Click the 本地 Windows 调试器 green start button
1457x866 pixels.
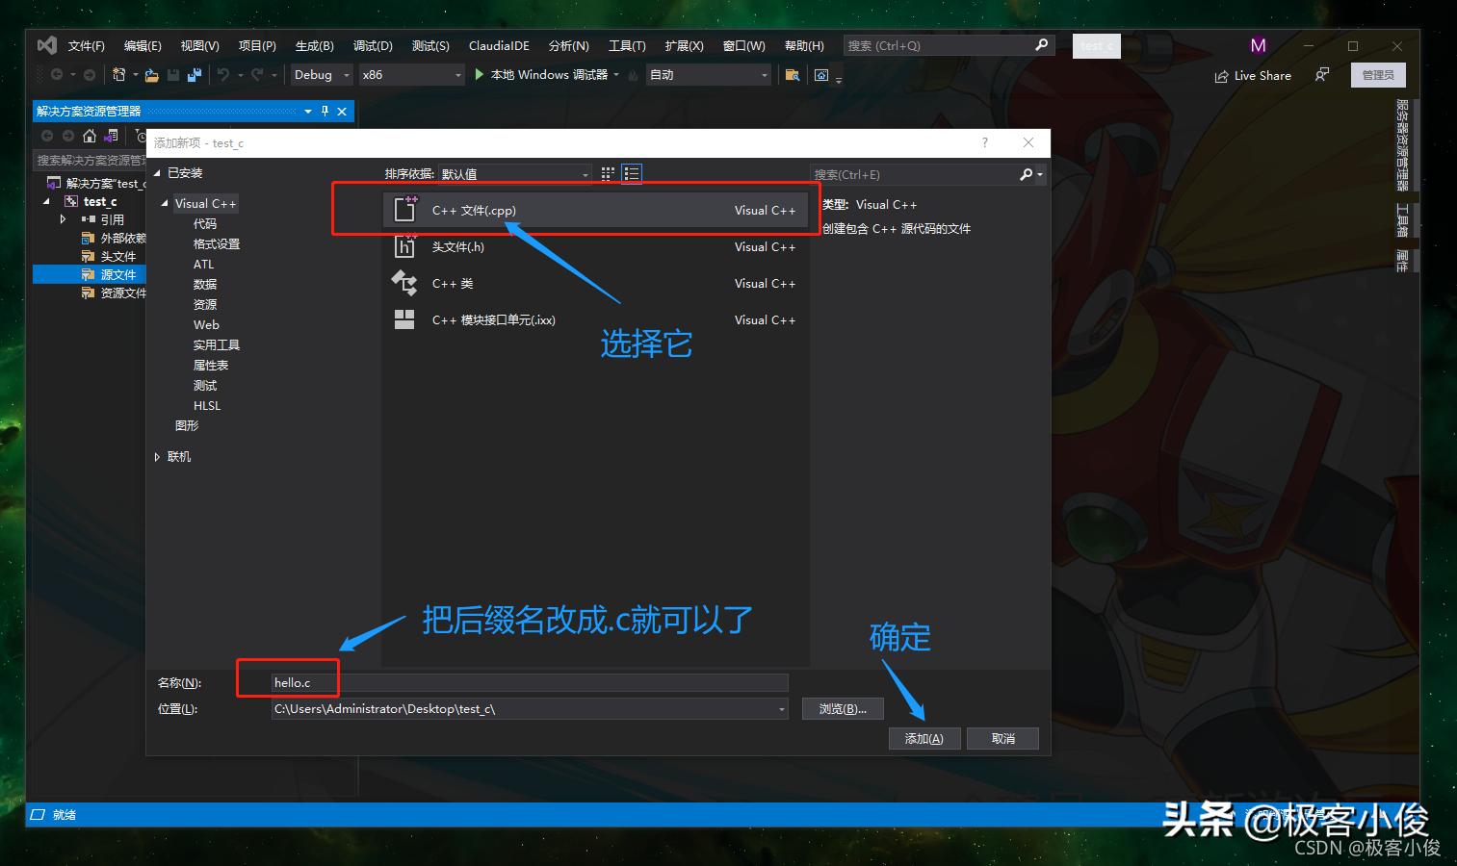[x=480, y=74]
